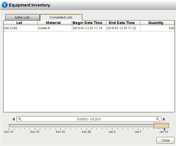The height and width of the screenshot is (146, 176).
Task: Click the Grade A material cell
Action: point(55,28)
